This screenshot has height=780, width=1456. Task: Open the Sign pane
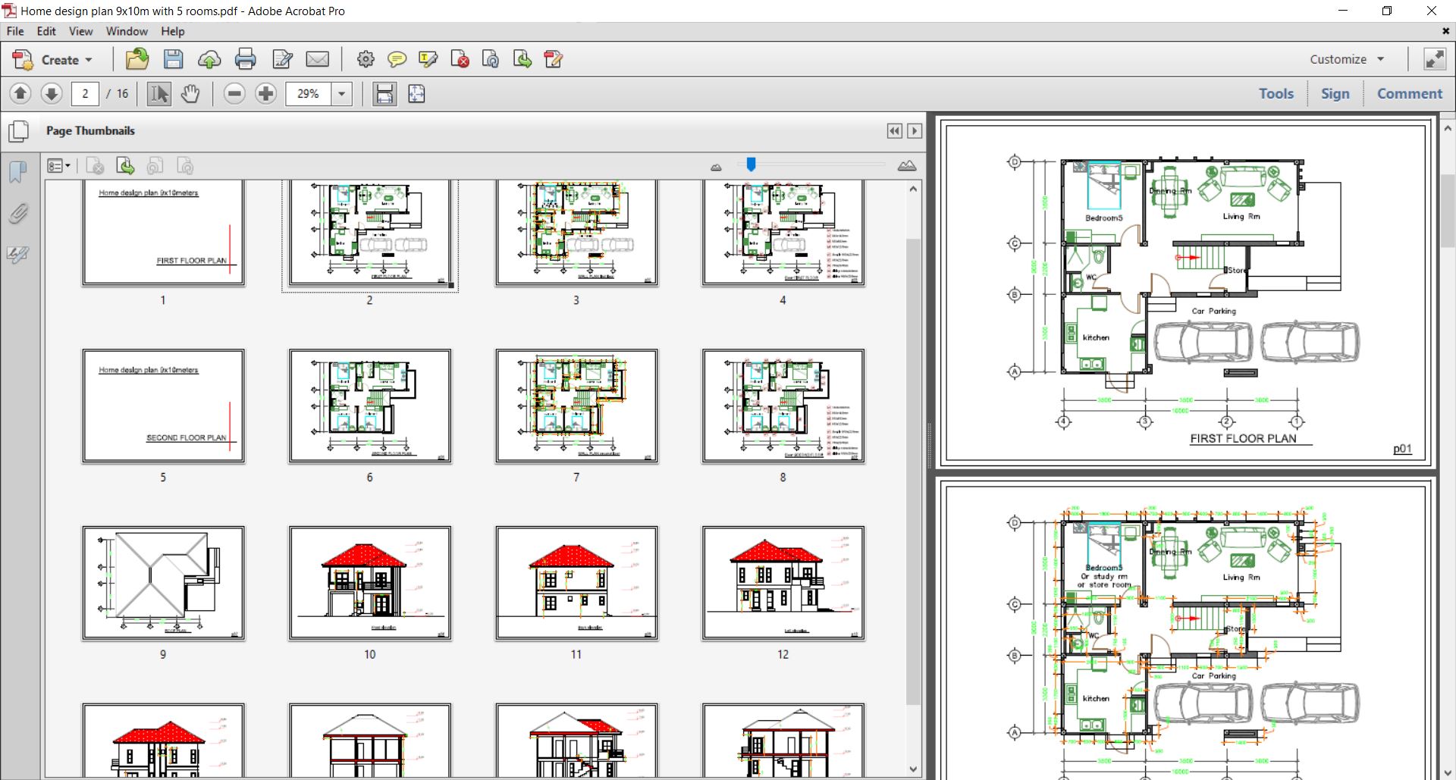click(x=1335, y=93)
